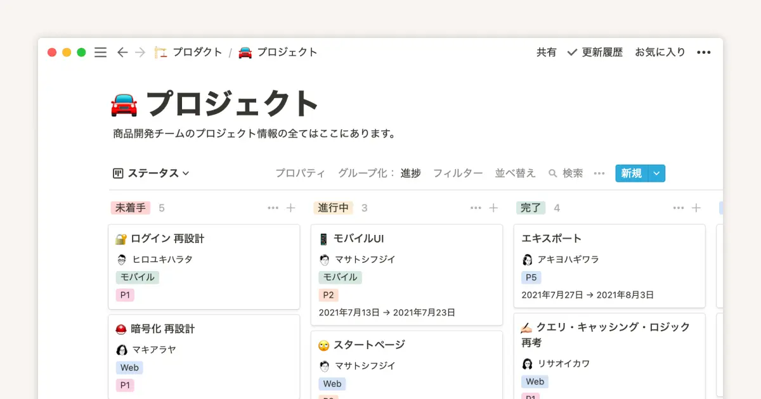Open the ... options for the 進行中 column

[474, 208]
